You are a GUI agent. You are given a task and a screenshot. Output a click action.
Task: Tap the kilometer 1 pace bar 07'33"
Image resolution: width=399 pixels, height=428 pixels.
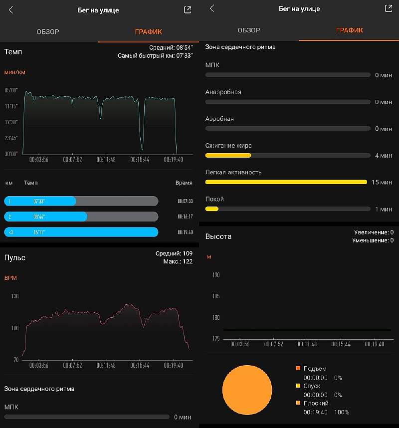(81, 201)
